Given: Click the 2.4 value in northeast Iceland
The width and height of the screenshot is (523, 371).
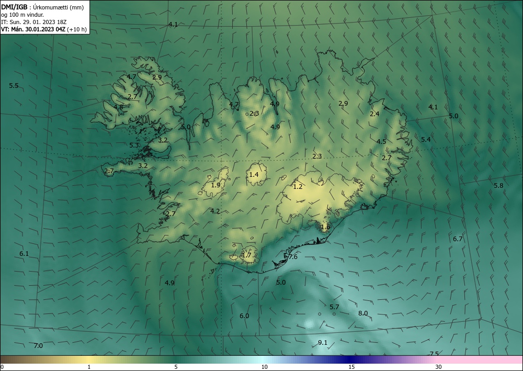Looking at the screenshot, I should point(374,114).
